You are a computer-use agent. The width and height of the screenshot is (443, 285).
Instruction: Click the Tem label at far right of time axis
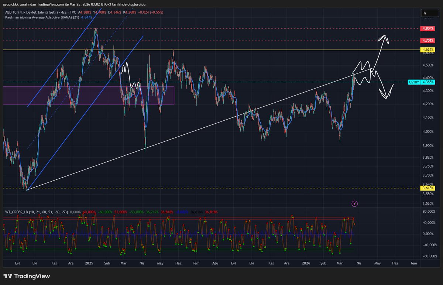414,263
